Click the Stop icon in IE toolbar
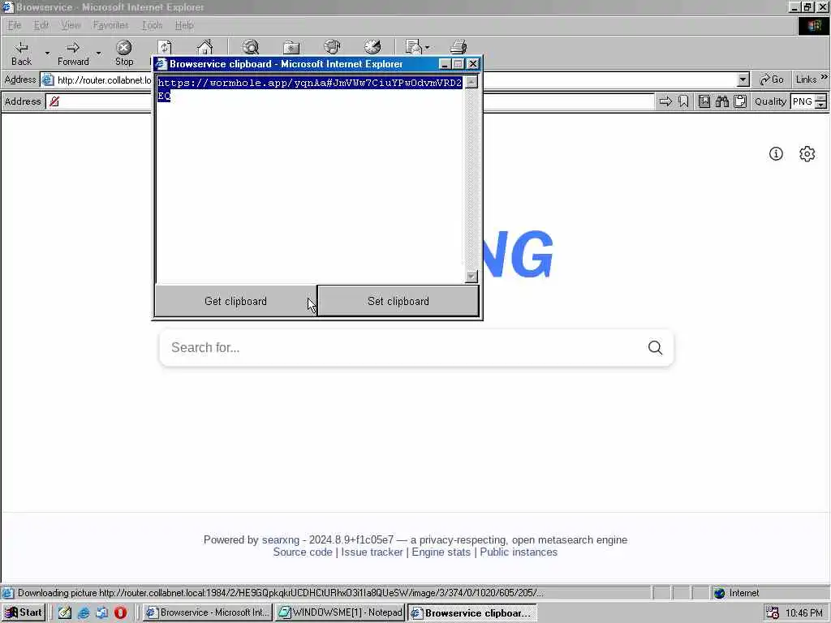 click(124, 53)
